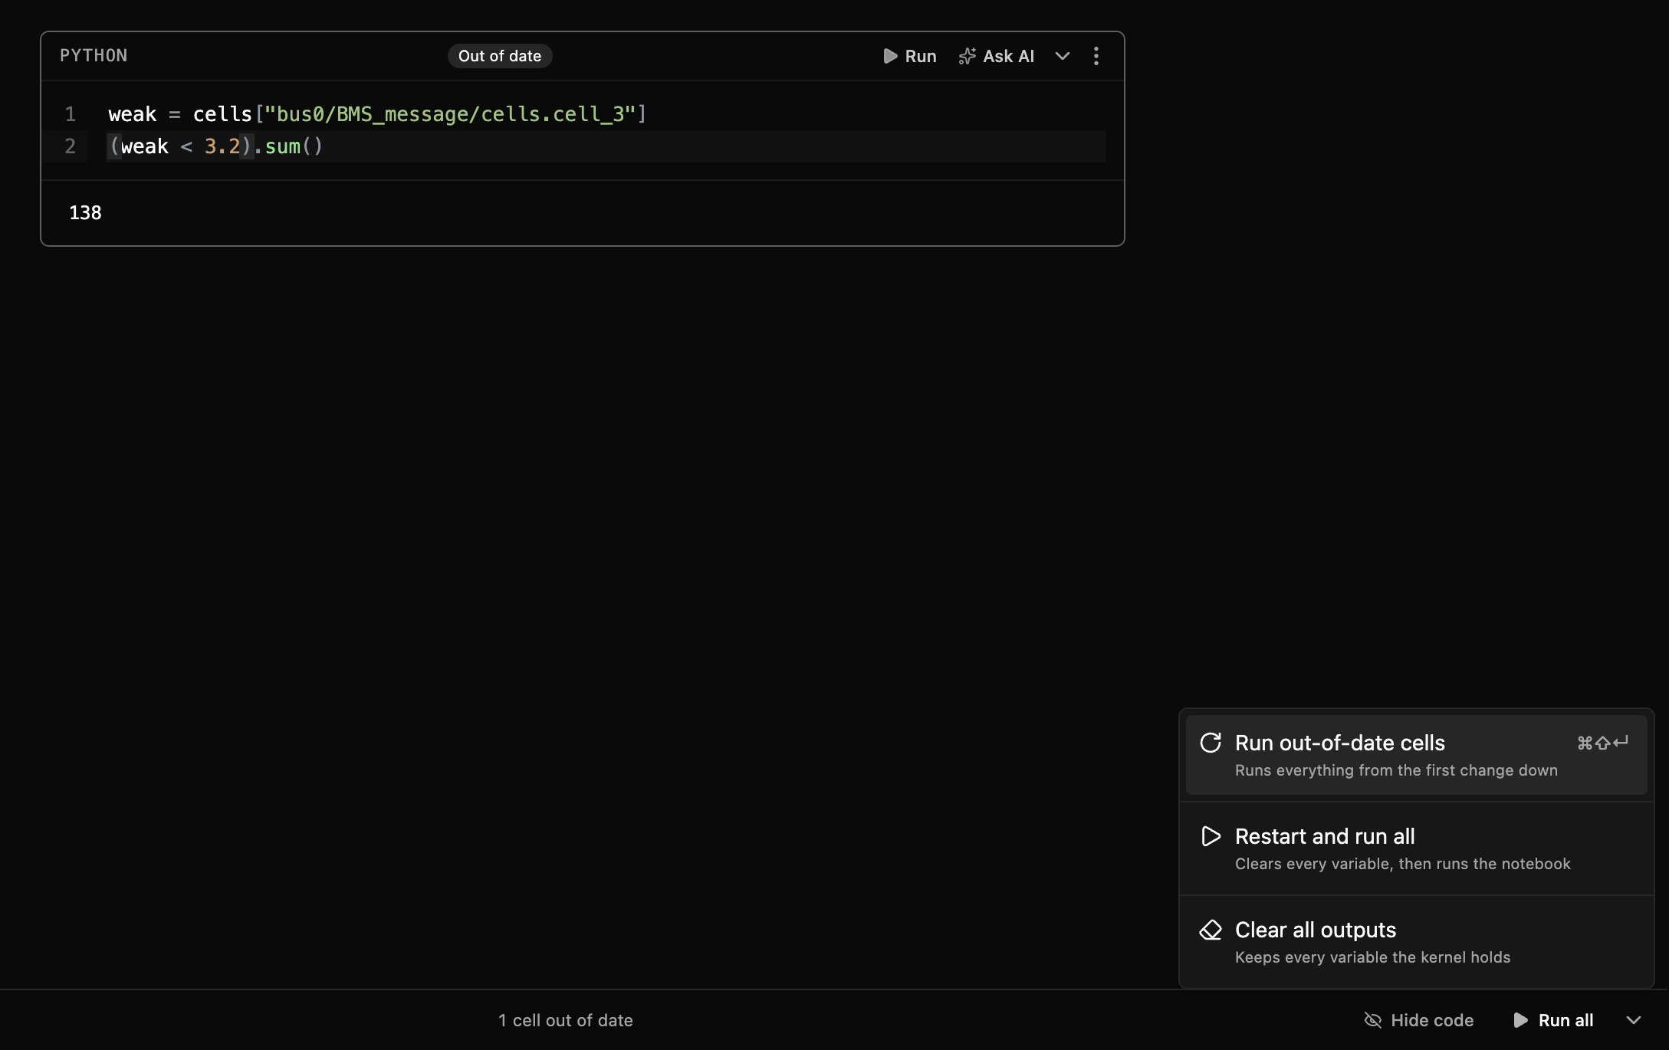Click the output value 138
Image resolution: width=1669 pixels, height=1050 pixels.
85,213
